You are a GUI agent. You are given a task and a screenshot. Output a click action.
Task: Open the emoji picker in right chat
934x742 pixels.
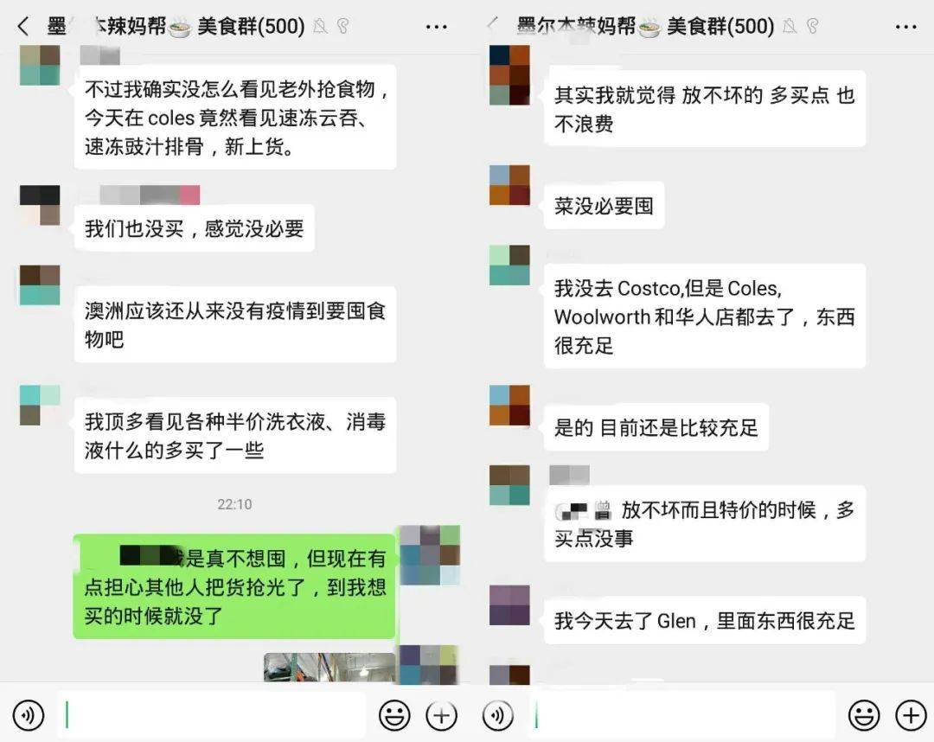pos(864,714)
